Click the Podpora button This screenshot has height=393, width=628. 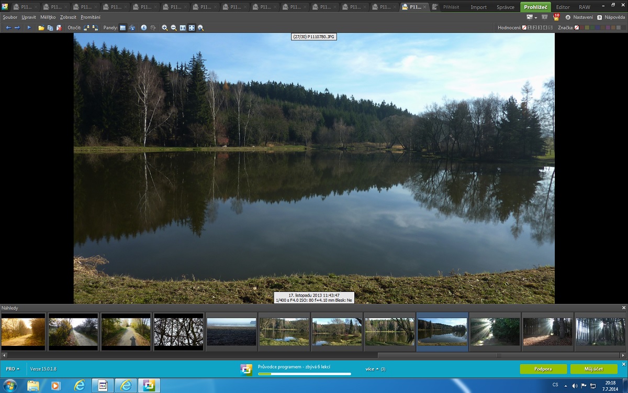(543, 369)
